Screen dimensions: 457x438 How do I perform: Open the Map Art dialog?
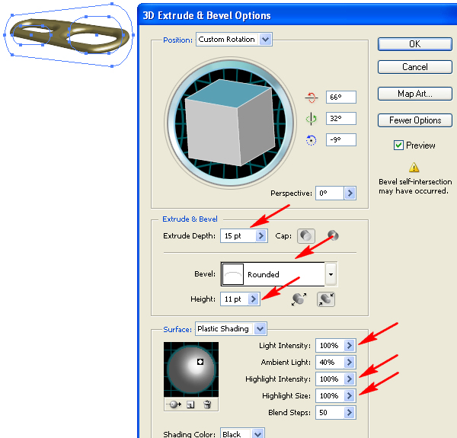click(415, 94)
